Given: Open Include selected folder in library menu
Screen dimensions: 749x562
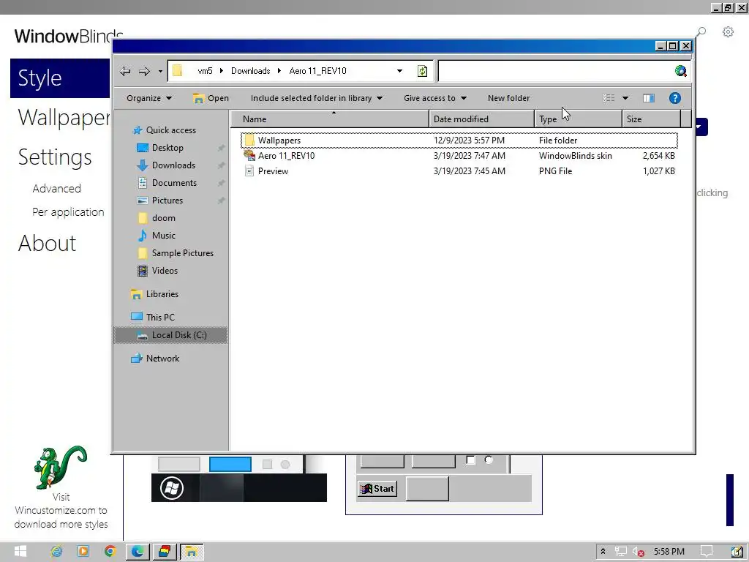Looking at the screenshot, I should tap(316, 98).
